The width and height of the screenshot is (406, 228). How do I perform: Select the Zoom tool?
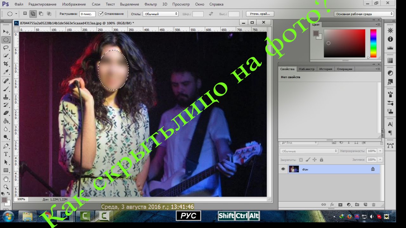tap(6, 187)
